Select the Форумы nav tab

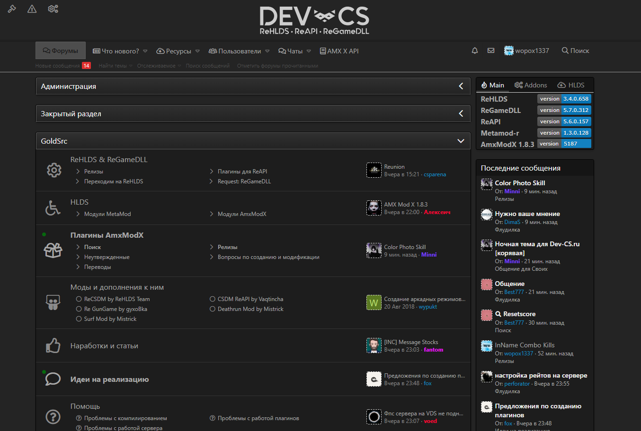60,51
